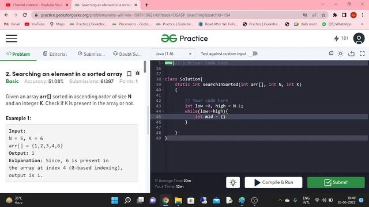The image size is (369, 207).
Task: Open Chrome tab search dropdown
Action: point(323,5)
